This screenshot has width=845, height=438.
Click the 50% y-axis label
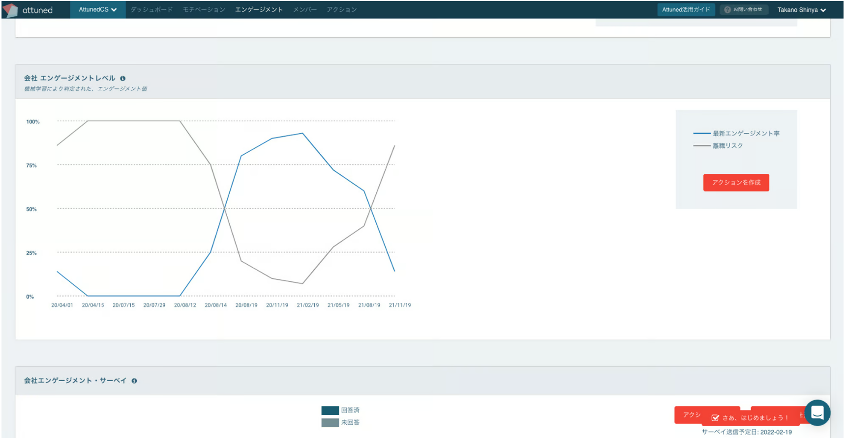[31, 210]
